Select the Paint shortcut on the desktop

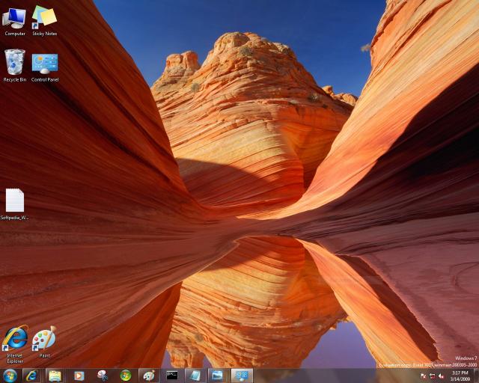click(44, 340)
